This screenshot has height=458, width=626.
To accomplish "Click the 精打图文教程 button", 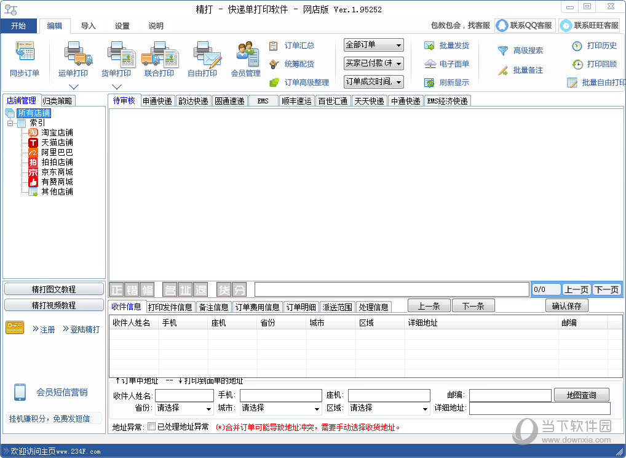I will click(x=54, y=289).
